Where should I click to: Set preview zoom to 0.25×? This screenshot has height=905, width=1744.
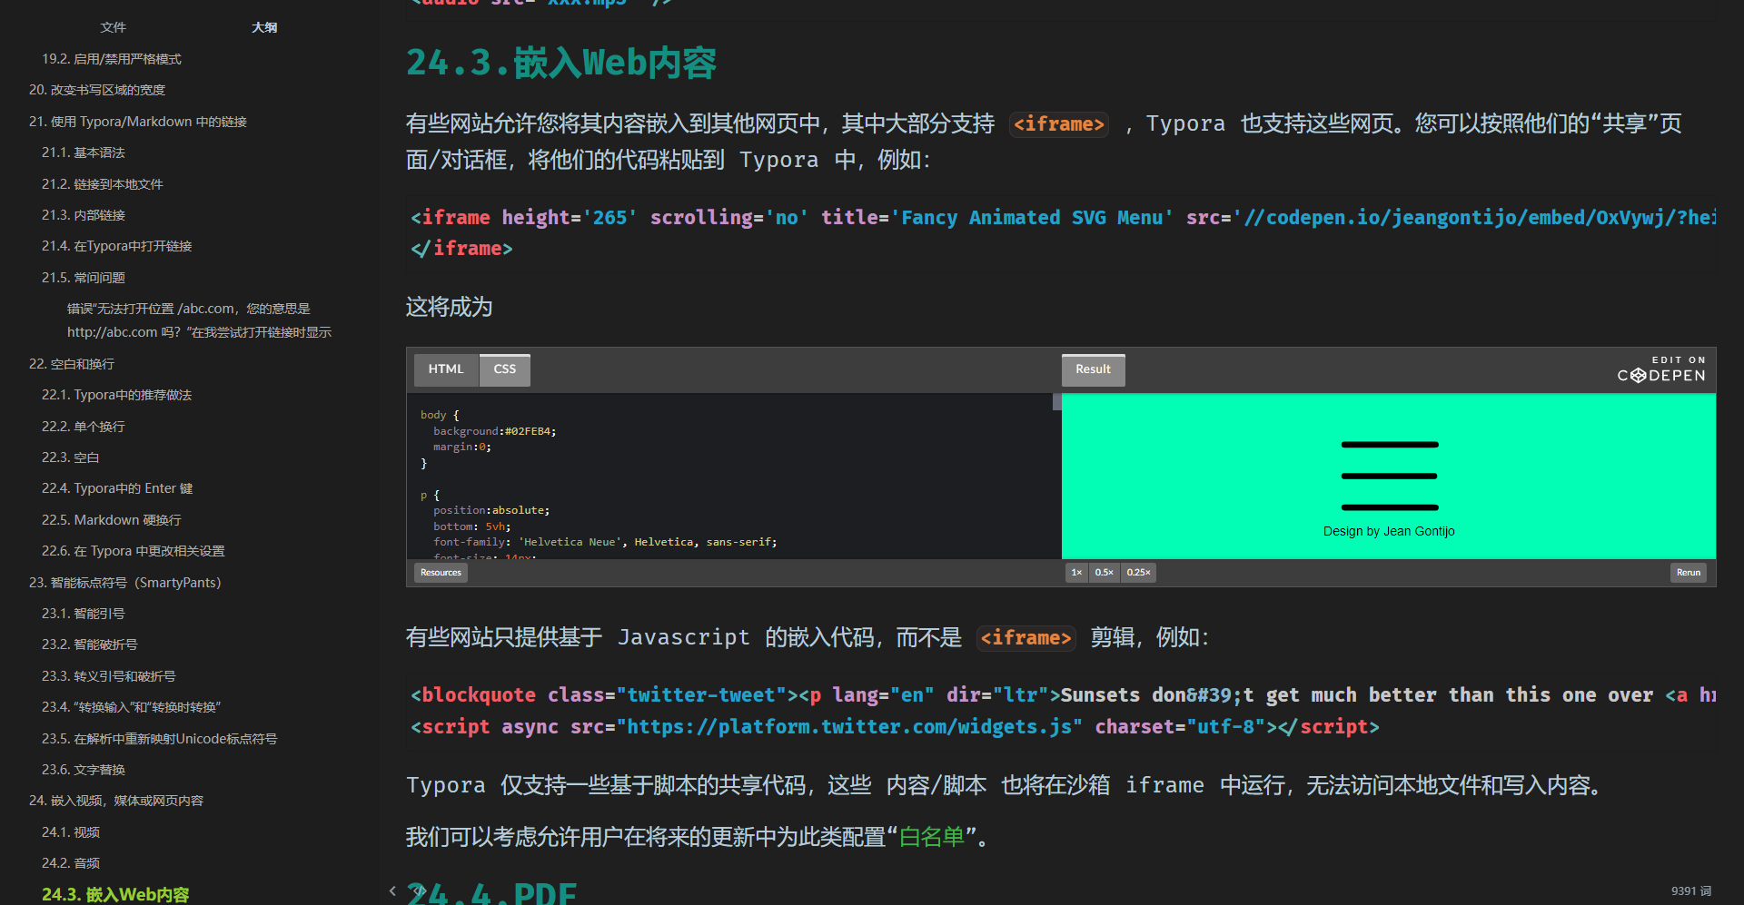1139,573
